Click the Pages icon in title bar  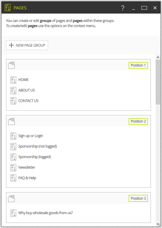[8, 8]
